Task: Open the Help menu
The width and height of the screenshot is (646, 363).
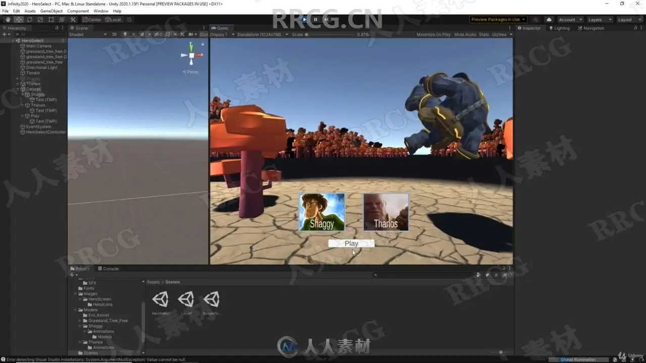Action: pyautogui.click(x=117, y=11)
